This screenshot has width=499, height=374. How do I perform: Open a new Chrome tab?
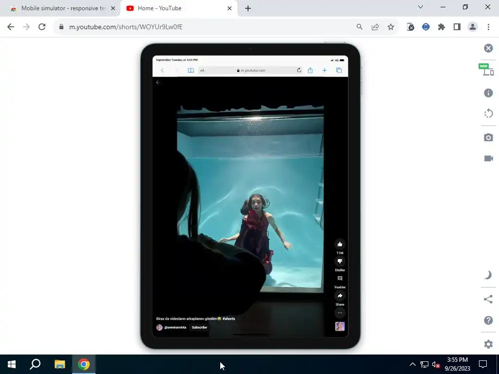(x=248, y=8)
